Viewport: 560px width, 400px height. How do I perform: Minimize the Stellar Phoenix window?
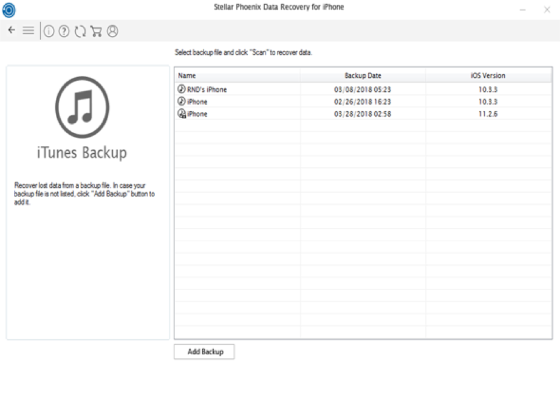(522, 10)
